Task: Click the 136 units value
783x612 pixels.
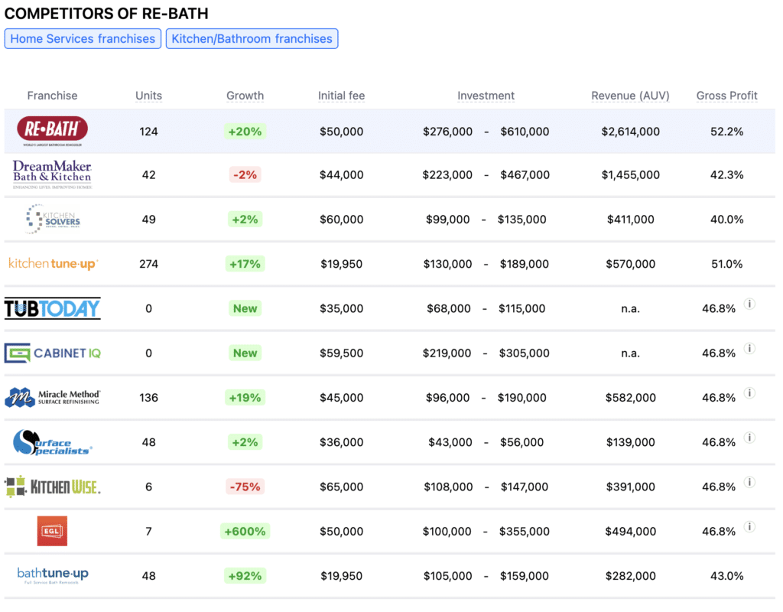Action: [x=149, y=398]
